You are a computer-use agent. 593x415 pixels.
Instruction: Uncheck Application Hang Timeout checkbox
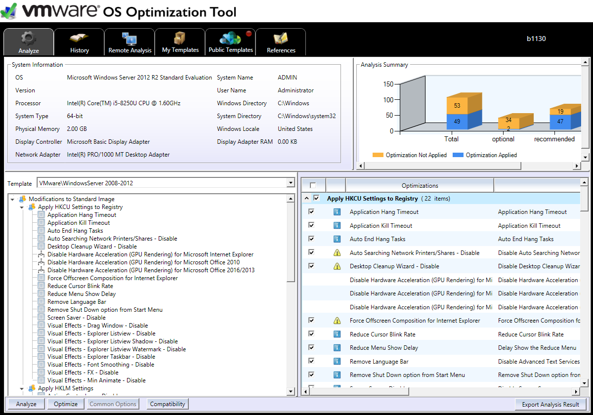tap(311, 211)
